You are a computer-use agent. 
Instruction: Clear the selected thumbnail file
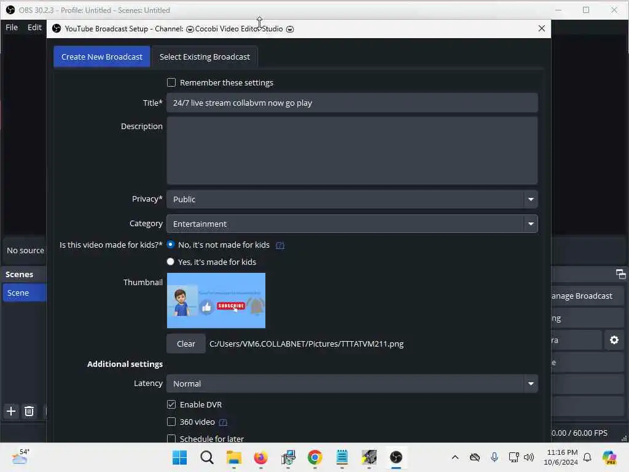tap(186, 344)
